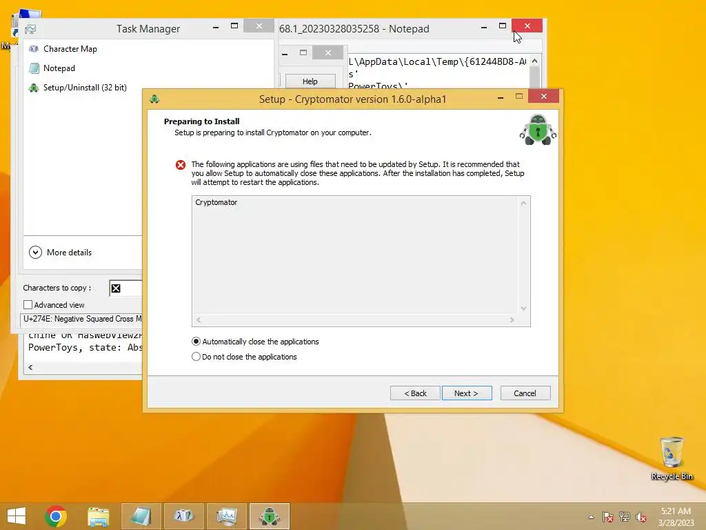Click the right arrow of the applications list scrollbar
706x530 pixels.
click(512, 320)
